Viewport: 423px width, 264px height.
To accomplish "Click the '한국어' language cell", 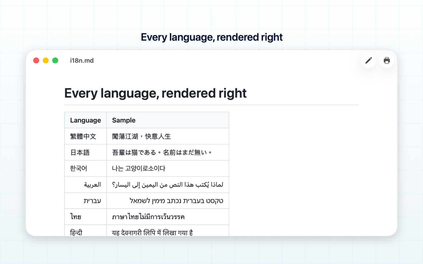I will 85,168.
